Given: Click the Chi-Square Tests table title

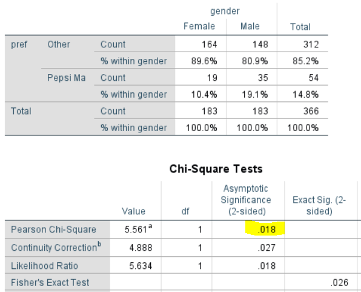Looking at the screenshot, I should coord(216,169).
